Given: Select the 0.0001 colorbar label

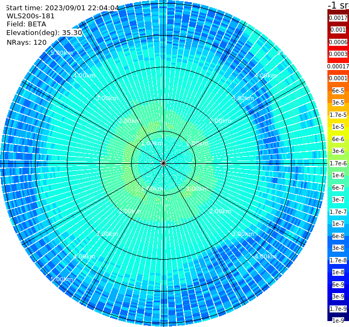Looking at the screenshot, I should [x=338, y=78].
